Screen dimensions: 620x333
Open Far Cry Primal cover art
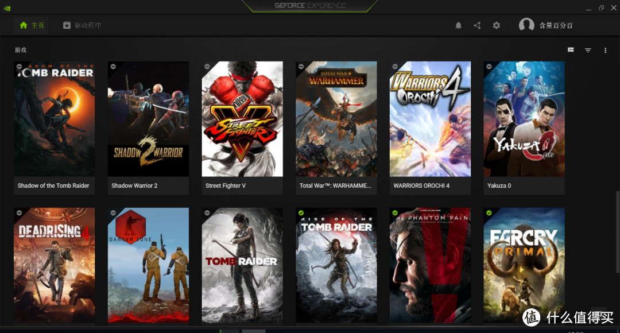(x=524, y=265)
